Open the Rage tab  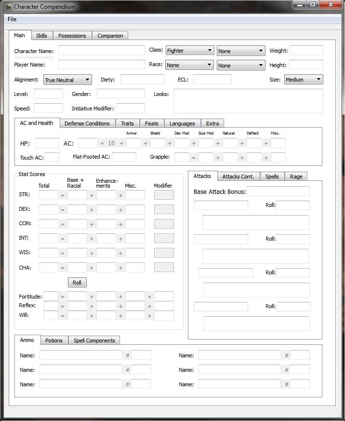point(296,177)
